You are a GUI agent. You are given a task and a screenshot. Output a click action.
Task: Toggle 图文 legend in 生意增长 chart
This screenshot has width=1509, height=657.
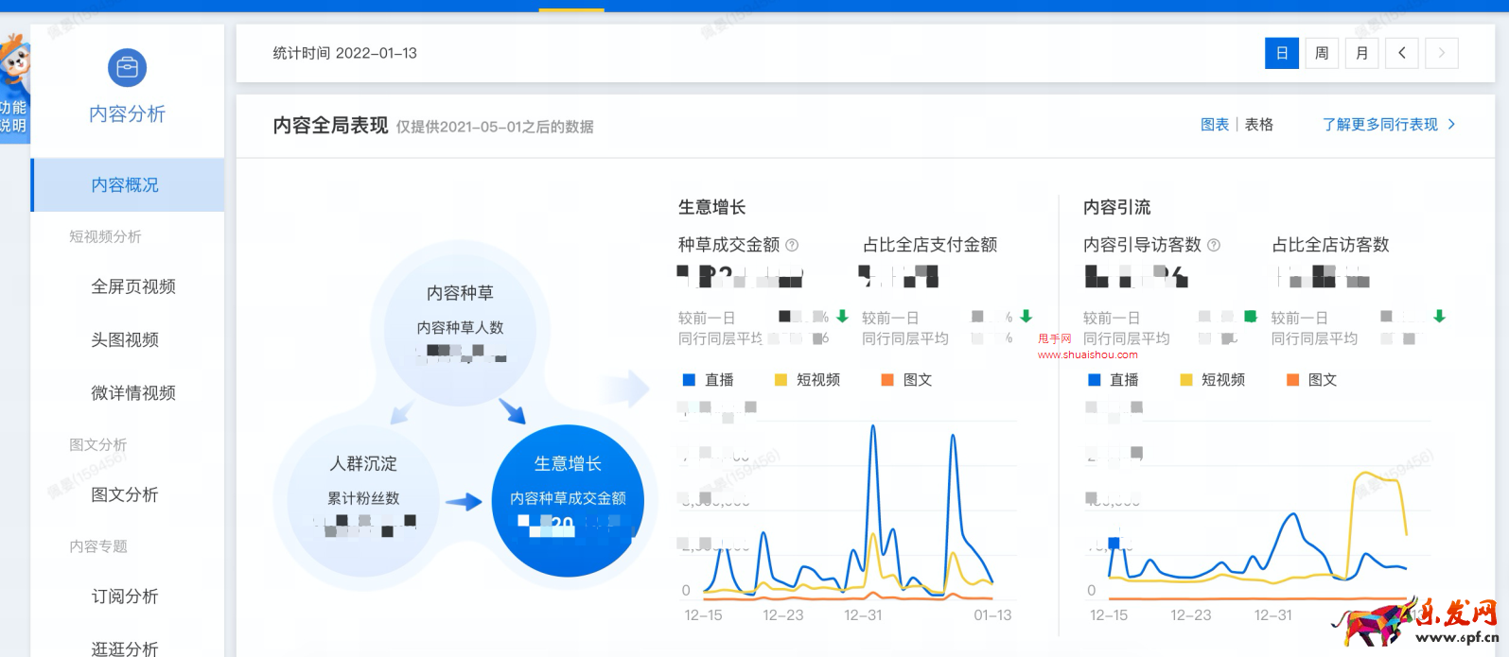pos(906,380)
